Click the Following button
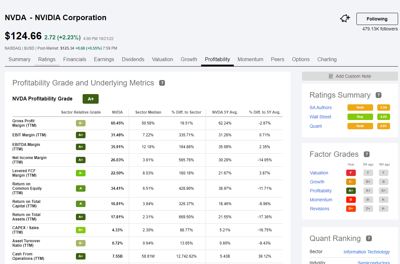400x264 pixels. point(377,19)
